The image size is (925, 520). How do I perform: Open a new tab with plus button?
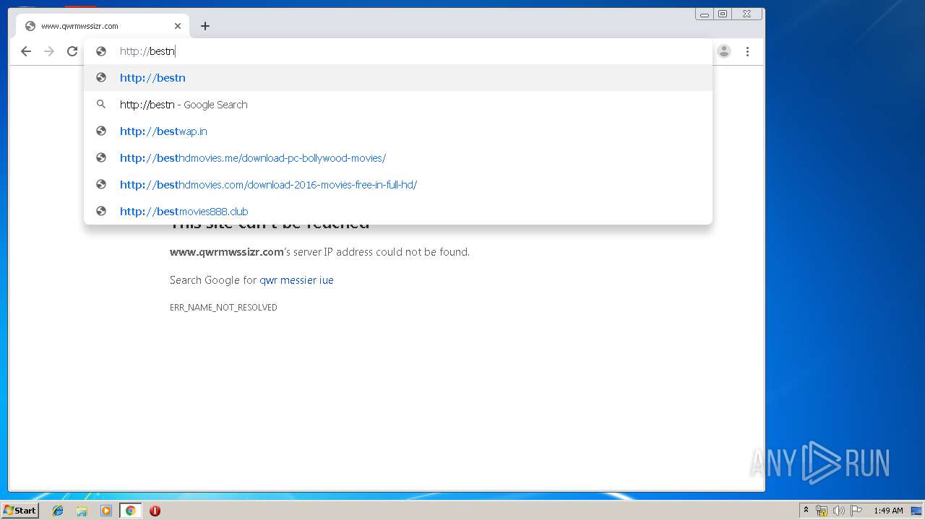[205, 26]
